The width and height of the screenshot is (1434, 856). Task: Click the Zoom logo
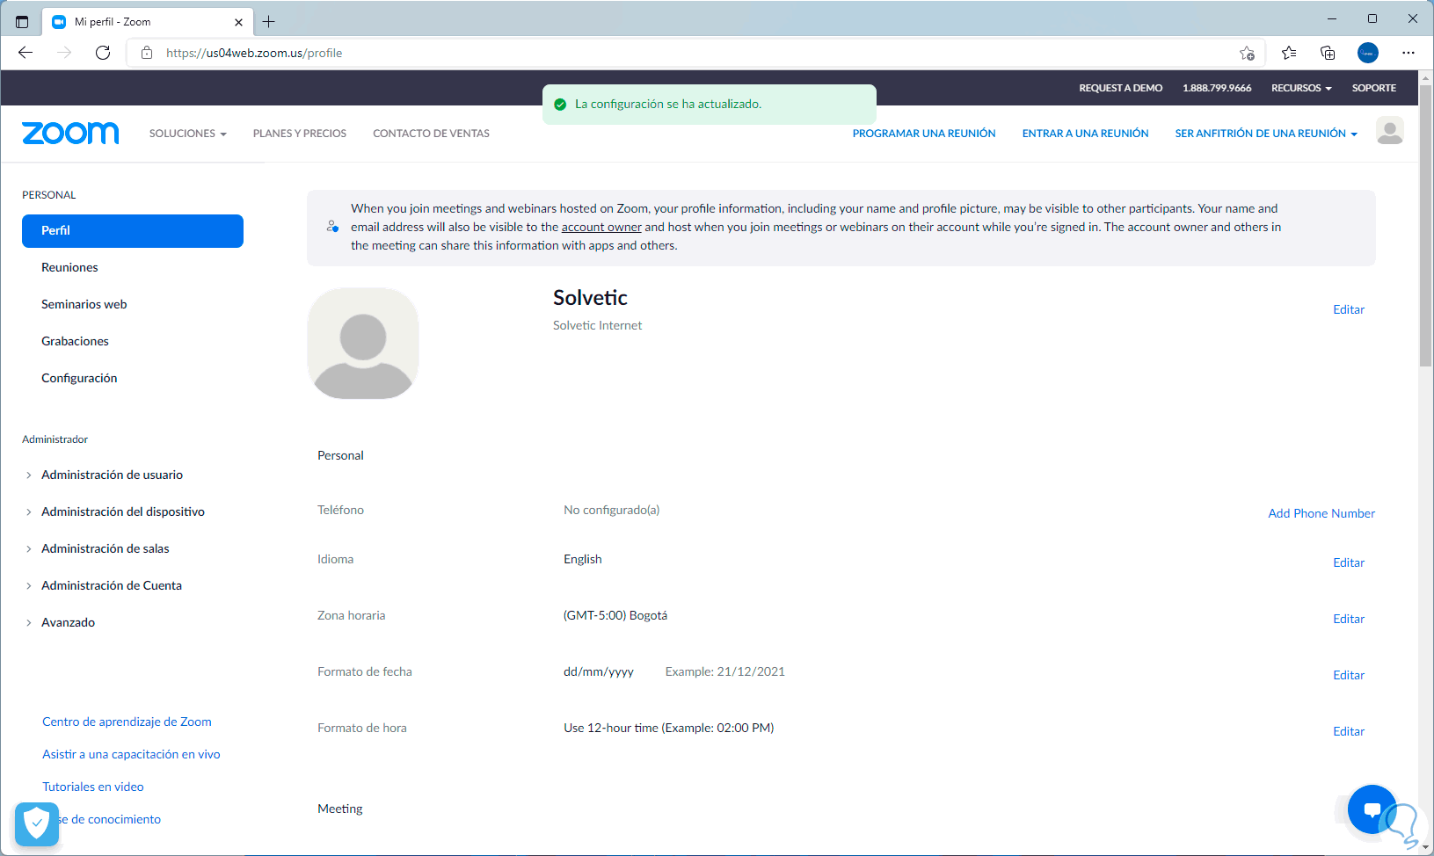point(70,133)
